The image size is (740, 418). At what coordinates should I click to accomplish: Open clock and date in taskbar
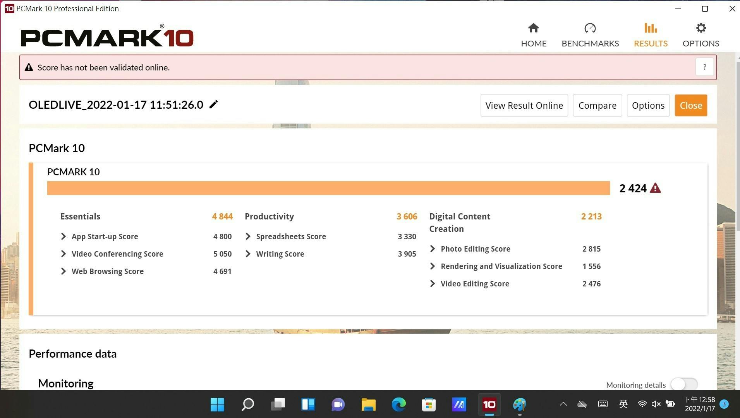coord(699,404)
